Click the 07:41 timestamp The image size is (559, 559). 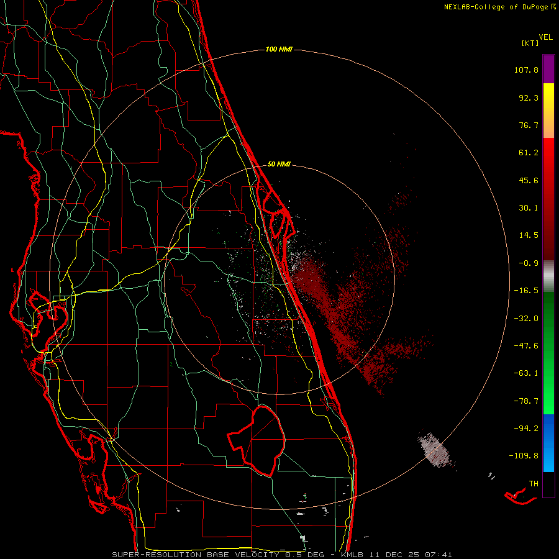coord(439,555)
